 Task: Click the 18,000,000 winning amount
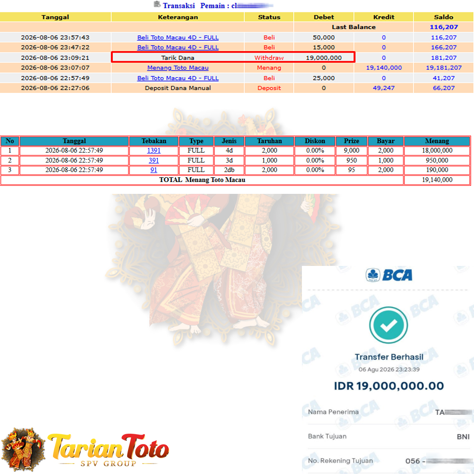(x=437, y=151)
